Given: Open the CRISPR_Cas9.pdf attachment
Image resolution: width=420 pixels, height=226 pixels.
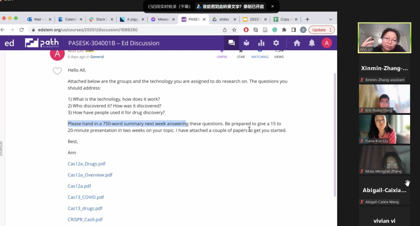Looking at the screenshot, I should (85, 219).
